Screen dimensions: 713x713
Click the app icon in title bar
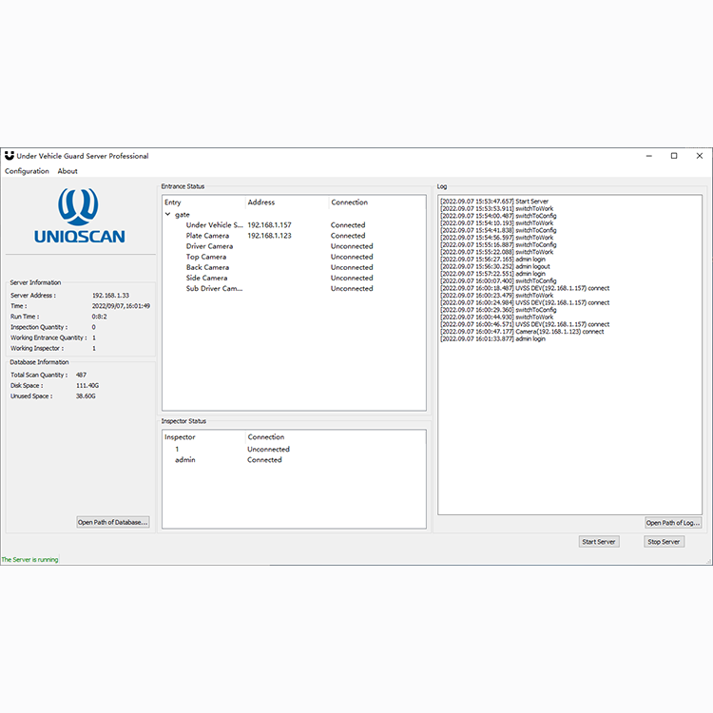pyautogui.click(x=10, y=156)
